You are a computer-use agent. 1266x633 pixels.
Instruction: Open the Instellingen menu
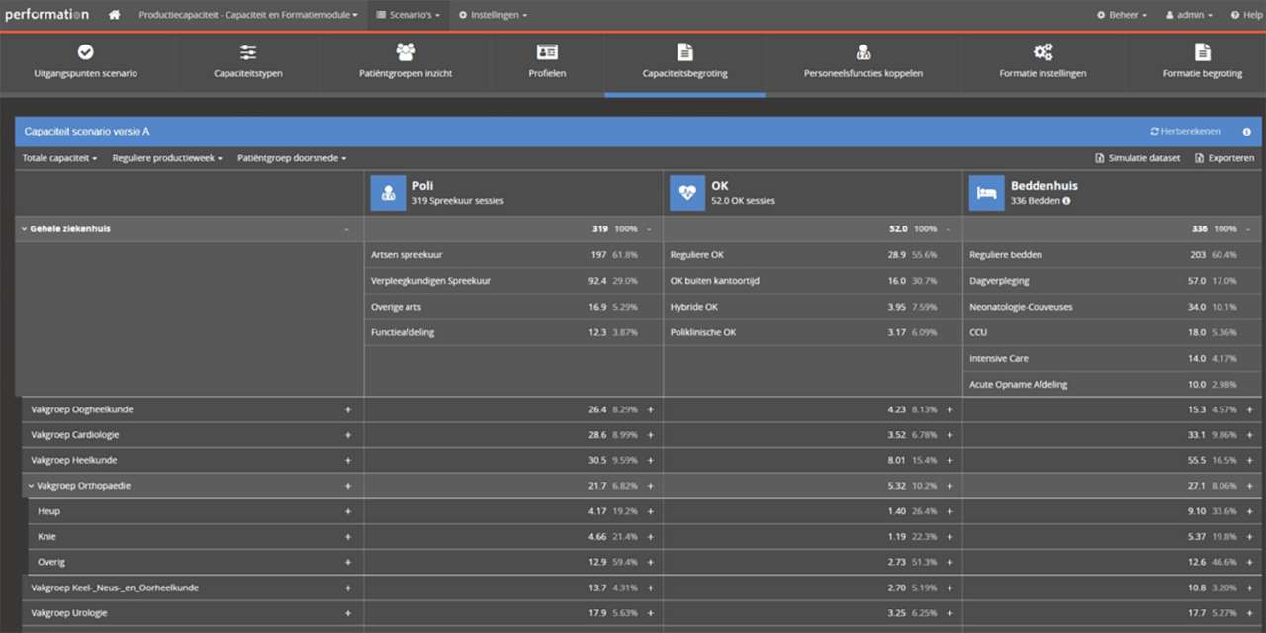tap(493, 15)
